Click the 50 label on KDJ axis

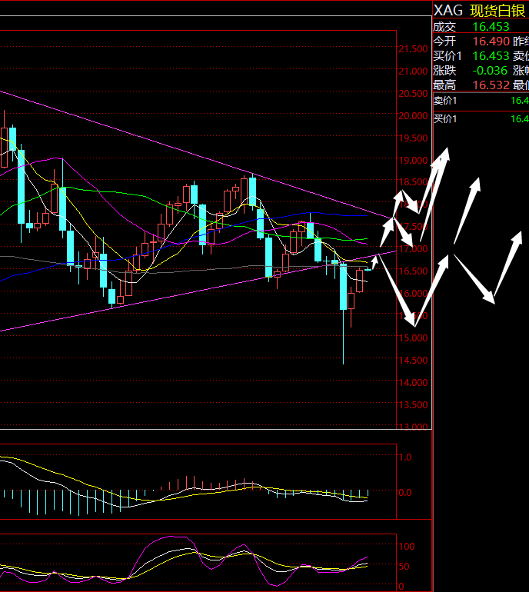(x=404, y=567)
